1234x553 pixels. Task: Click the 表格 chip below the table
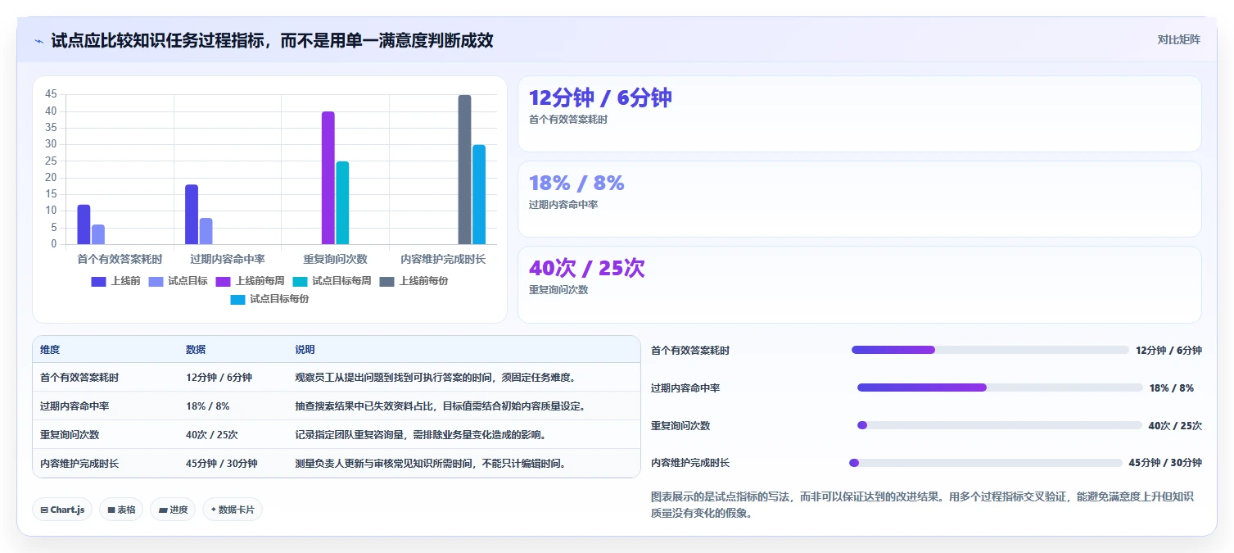121,510
